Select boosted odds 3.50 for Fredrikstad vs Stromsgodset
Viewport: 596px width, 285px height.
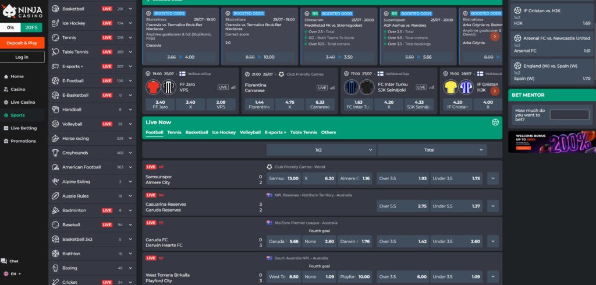point(339,57)
